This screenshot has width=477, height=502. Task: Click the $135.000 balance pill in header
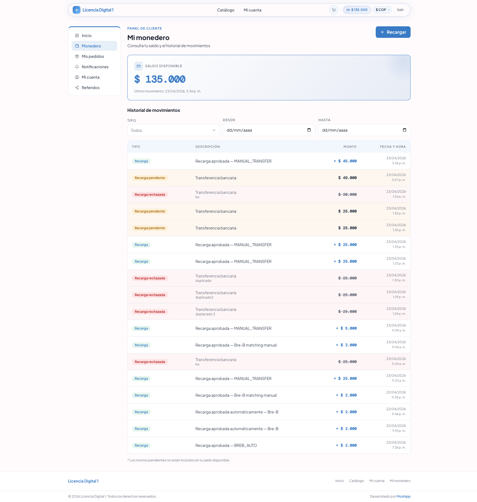[x=357, y=10]
